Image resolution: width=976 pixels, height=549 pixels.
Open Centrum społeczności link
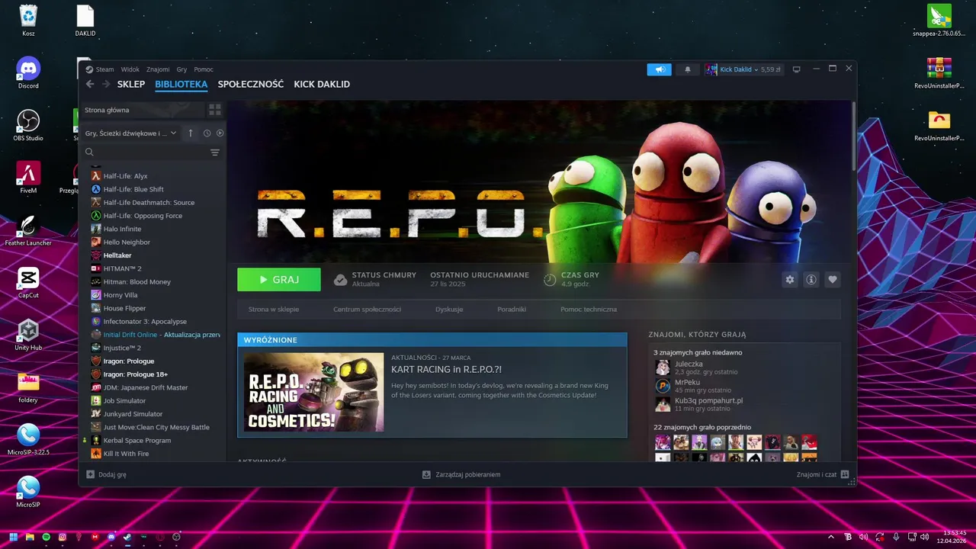[x=367, y=310]
